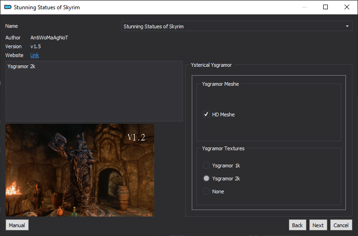Click the Ysgramor Meshe group label

[221, 84]
